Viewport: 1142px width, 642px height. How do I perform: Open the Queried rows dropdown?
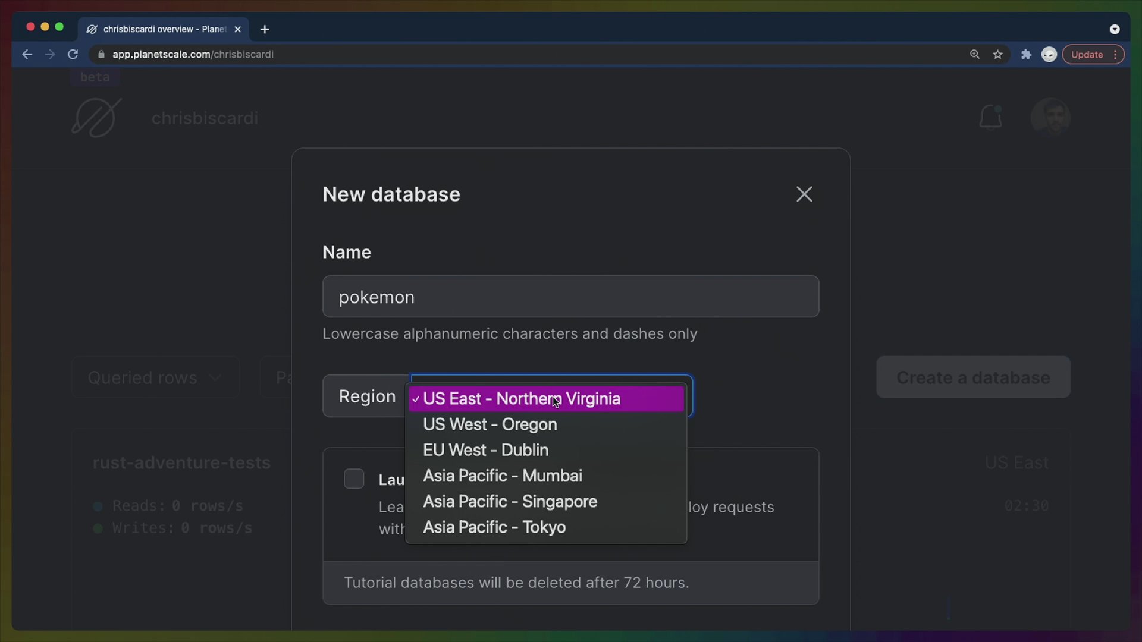click(156, 377)
